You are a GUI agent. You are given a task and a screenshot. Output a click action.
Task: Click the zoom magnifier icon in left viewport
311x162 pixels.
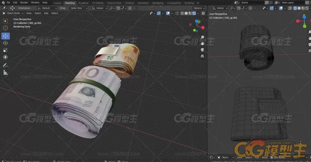click(x=202, y=37)
